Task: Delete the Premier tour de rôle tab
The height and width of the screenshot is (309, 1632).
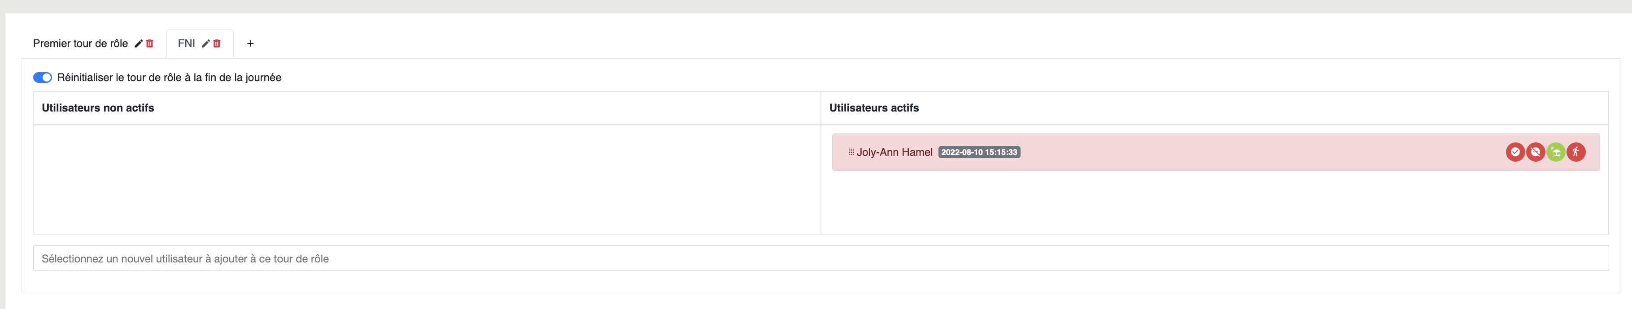Action: (149, 43)
